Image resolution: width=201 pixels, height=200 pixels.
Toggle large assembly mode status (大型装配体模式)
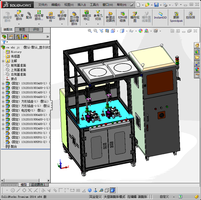114,197
